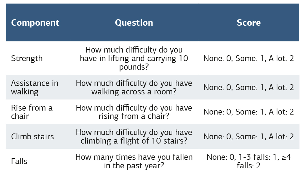Click the score text in Rise from a chair row
This screenshot has width=305, height=179.
pyautogui.click(x=249, y=112)
